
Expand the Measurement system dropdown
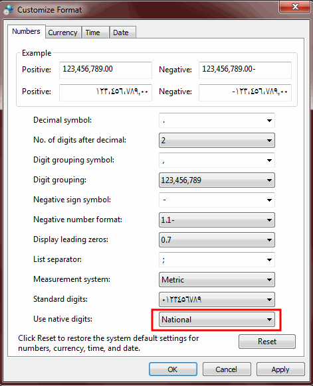point(217,280)
